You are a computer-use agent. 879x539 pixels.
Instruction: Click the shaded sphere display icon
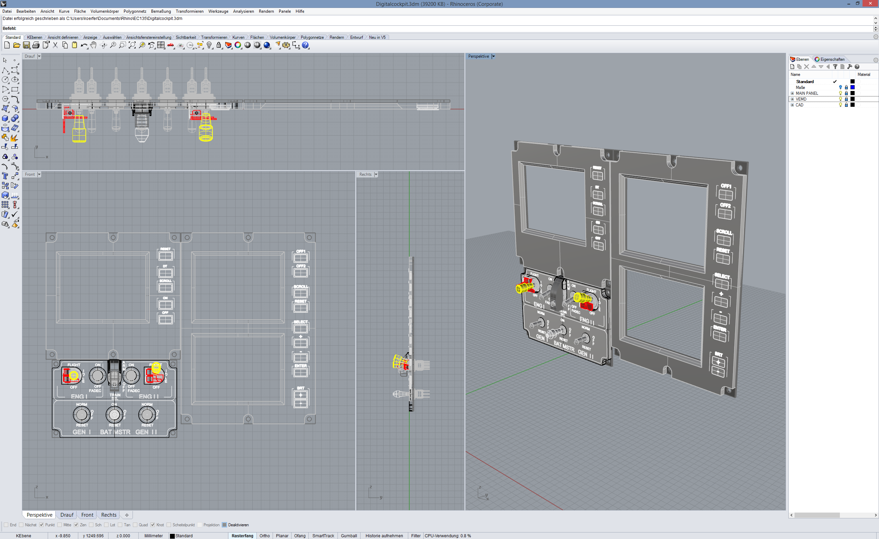tap(248, 45)
